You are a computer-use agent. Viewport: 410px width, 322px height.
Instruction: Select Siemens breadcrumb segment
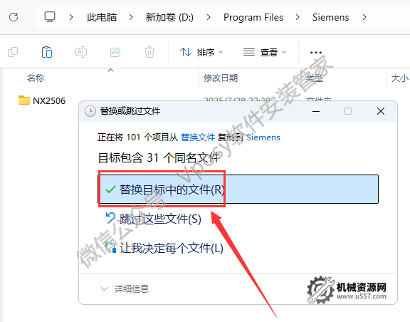point(330,17)
